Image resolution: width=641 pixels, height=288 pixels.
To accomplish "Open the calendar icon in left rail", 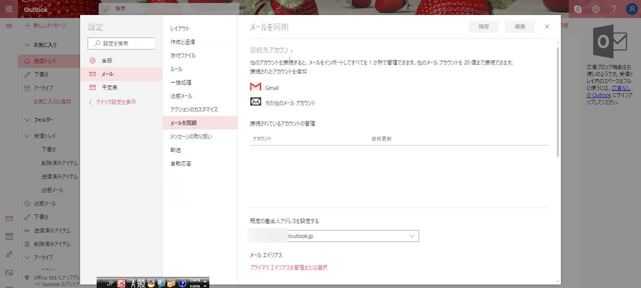I will 9,236.
